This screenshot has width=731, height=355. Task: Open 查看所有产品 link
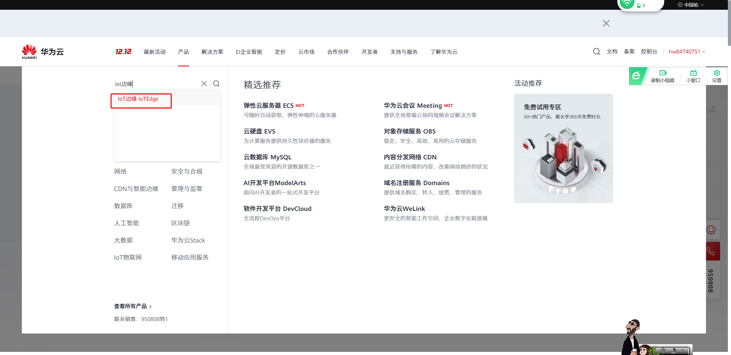pyautogui.click(x=133, y=306)
